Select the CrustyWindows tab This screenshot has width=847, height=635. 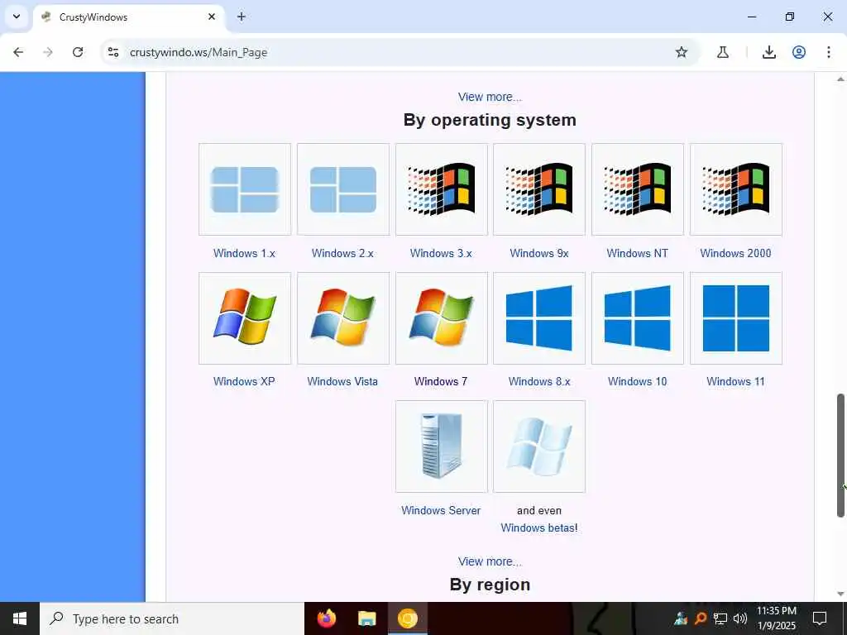tap(129, 17)
